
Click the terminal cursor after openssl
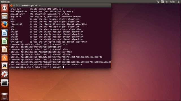tap(63, 67)
